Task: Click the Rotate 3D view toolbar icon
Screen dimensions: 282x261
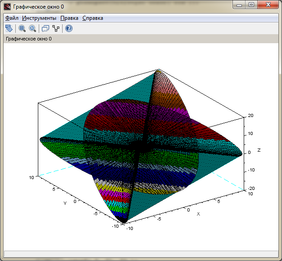Action: click(9, 28)
